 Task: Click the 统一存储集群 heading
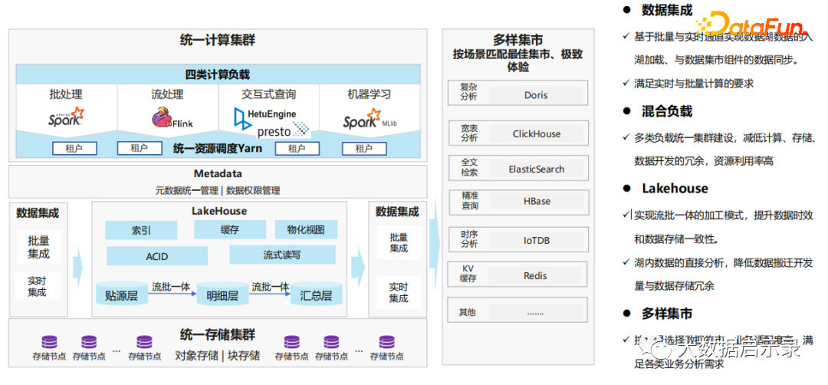(x=218, y=334)
